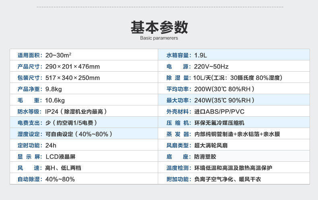
Task: Select the 电源 220V~50Hz cell
Action: click(x=233, y=66)
